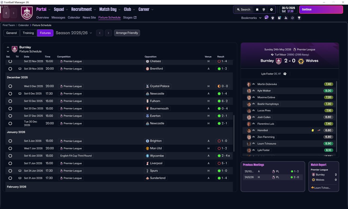Open the Overview sub-tab
Viewport: 348px width, 209px height.
43,18
